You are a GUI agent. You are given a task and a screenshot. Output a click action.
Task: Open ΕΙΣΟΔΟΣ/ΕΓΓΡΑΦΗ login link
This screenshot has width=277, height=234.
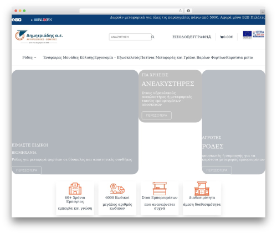click(190, 37)
